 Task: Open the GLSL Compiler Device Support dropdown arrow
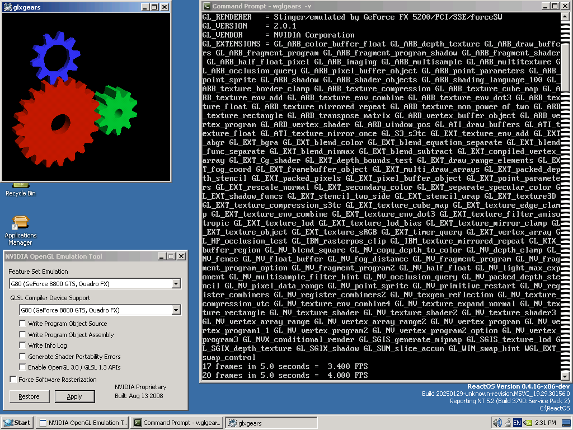(x=176, y=310)
